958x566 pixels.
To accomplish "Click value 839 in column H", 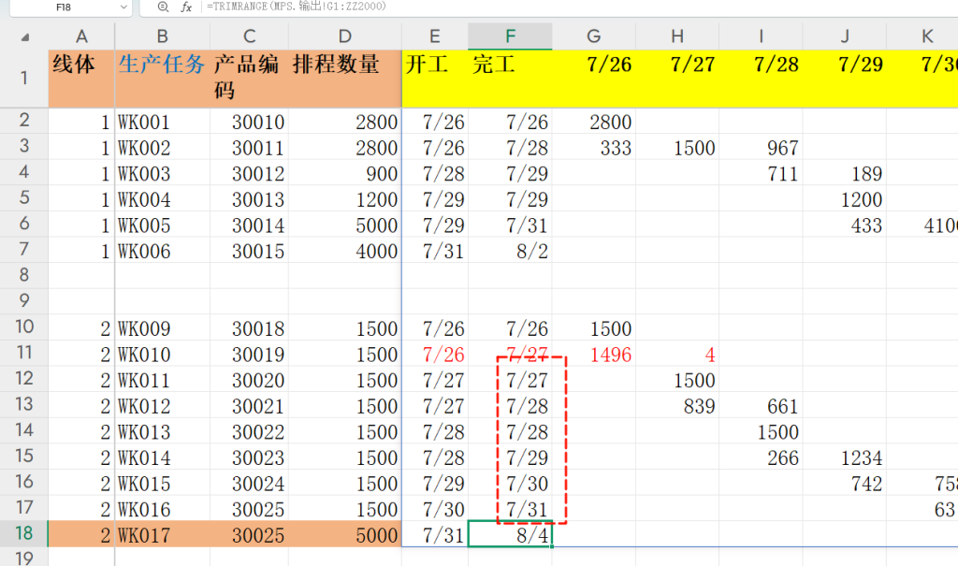I will pyautogui.click(x=677, y=406).
